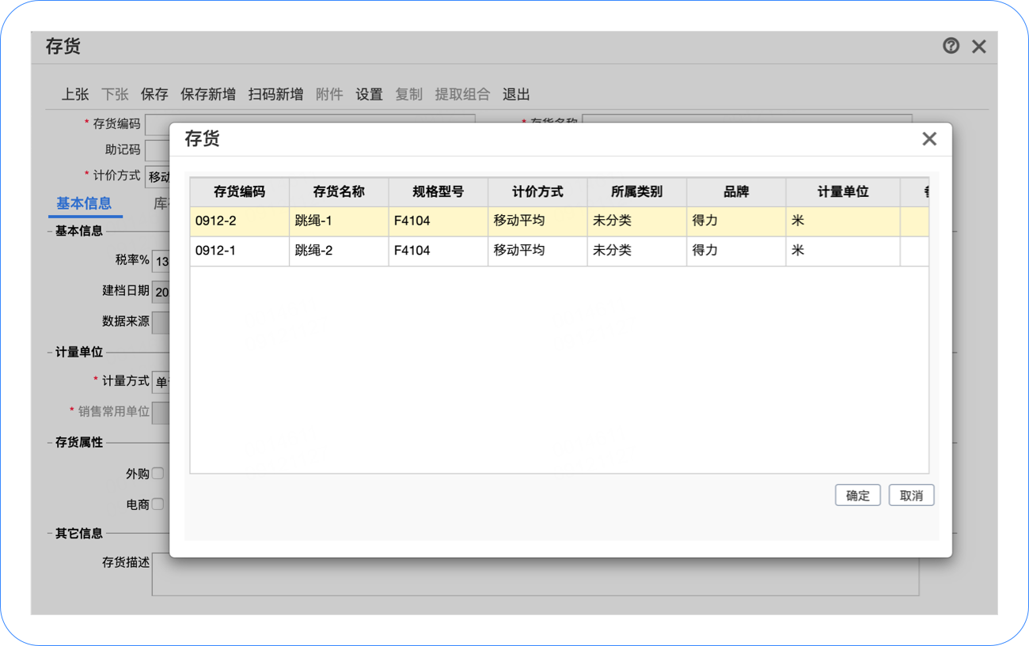Click 保存 in the toolbar
The height and width of the screenshot is (646, 1029).
pos(154,94)
